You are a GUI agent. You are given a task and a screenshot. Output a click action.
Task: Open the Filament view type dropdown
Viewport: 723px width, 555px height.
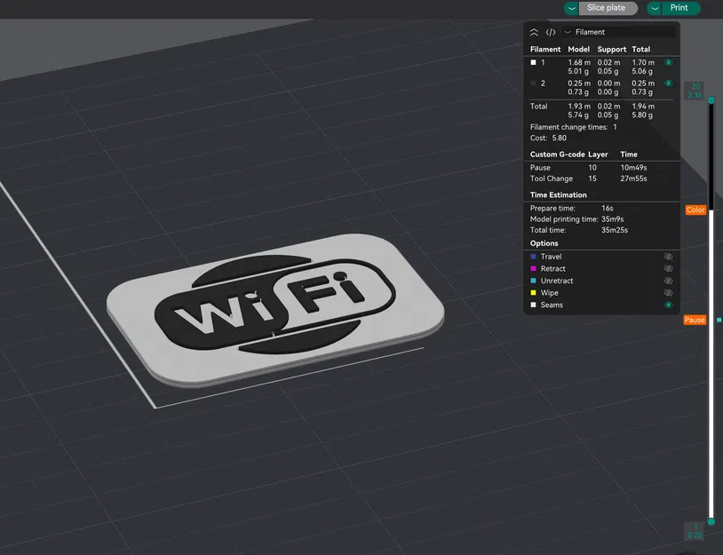point(619,32)
